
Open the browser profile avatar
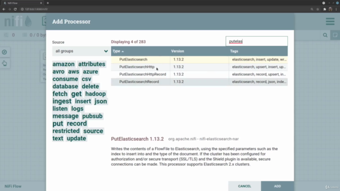[330, 9]
